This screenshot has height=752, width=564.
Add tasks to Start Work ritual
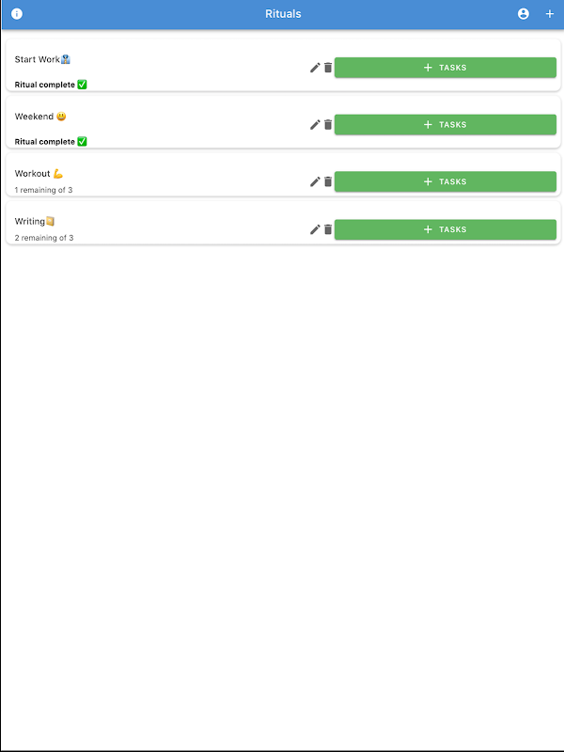click(x=445, y=68)
